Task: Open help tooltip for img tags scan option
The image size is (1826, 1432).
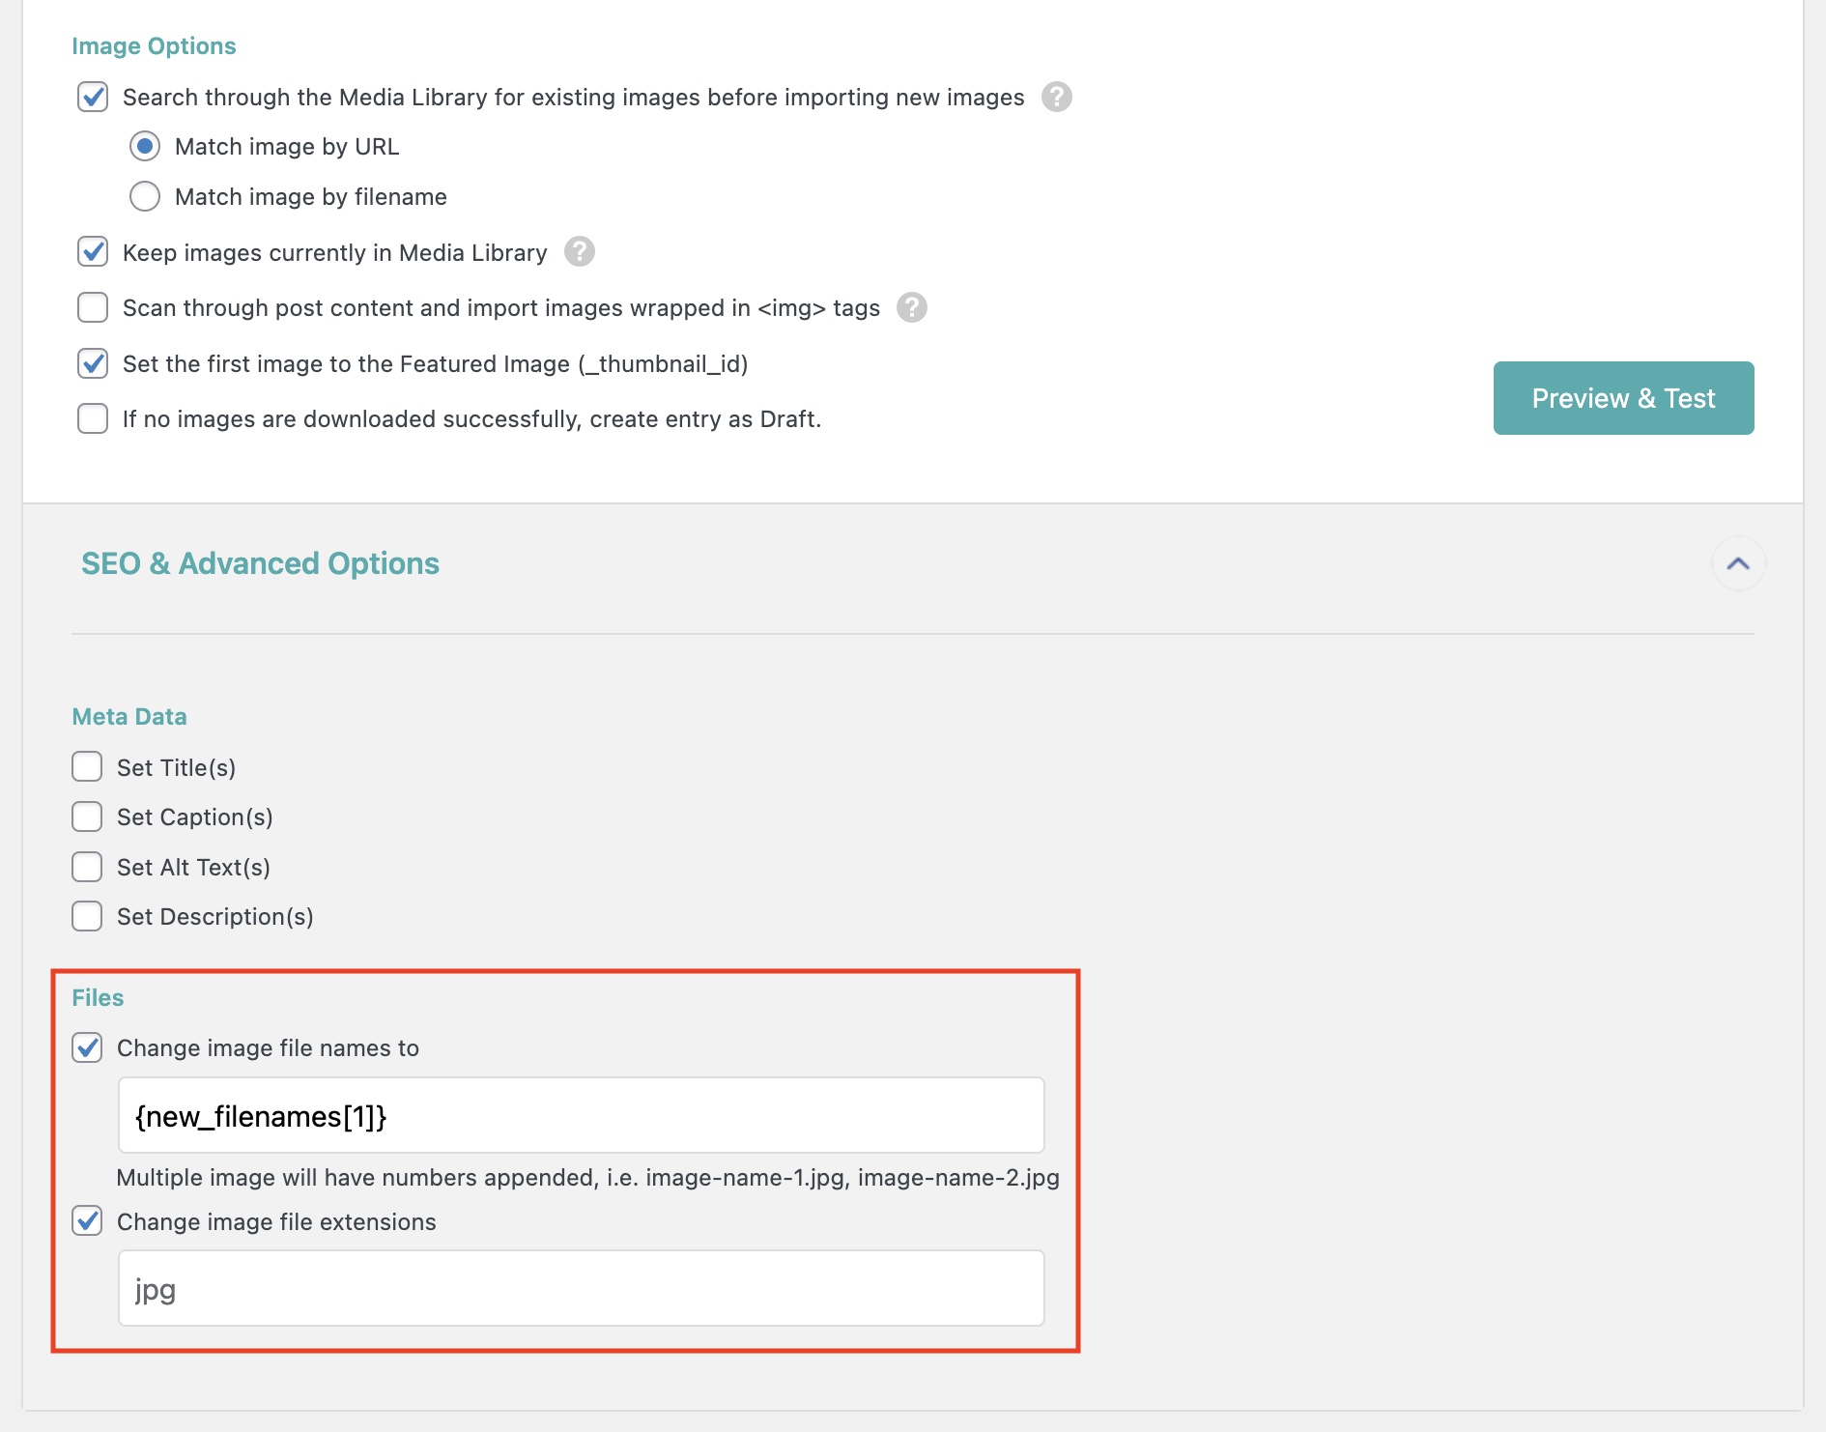Action: [911, 308]
